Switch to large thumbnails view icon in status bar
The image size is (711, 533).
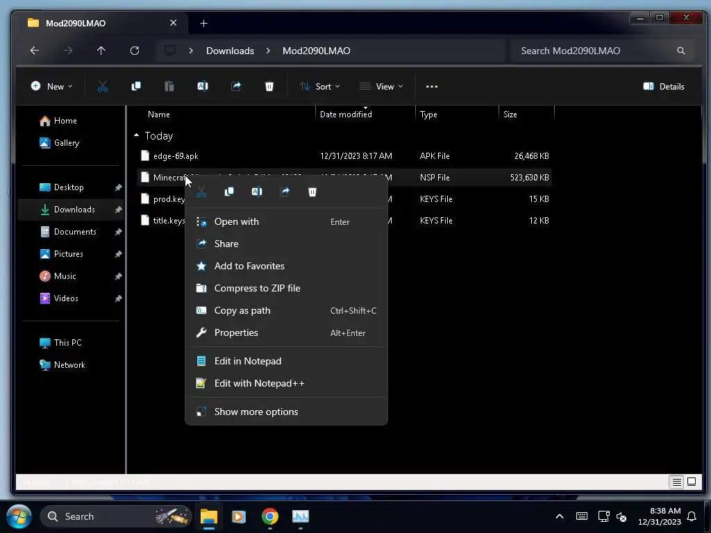(692, 482)
